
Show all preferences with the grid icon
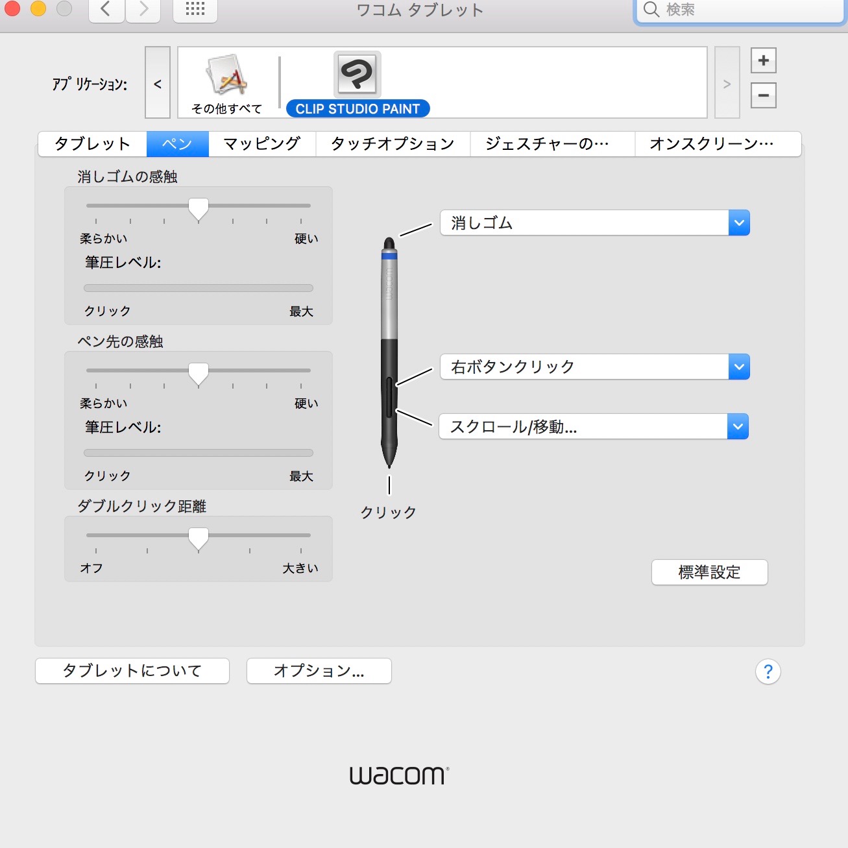195,10
